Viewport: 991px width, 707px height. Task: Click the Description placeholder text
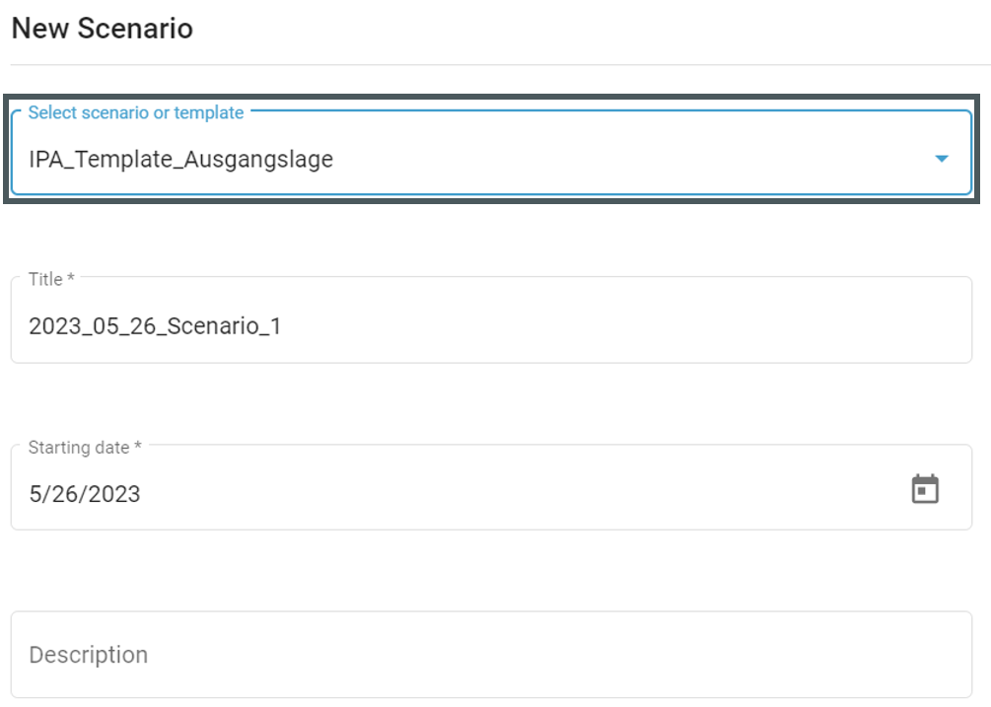pyautogui.click(x=89, y=655)
